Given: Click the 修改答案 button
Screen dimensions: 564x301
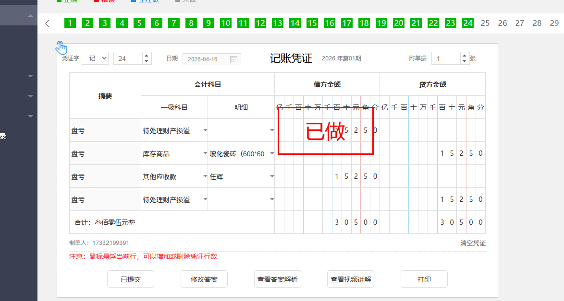Looking at the screenshot, I should point(204,279).
